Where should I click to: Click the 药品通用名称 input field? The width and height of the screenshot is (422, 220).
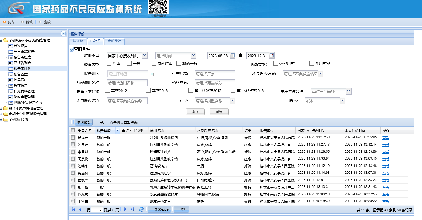[x=127, y=83]
